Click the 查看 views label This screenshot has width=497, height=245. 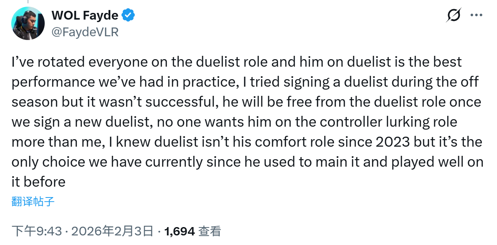point(210,231)
